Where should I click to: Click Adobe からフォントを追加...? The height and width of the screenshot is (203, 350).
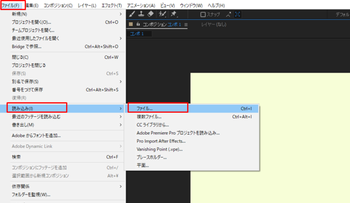pyautogui.click(x=36, y=135)
